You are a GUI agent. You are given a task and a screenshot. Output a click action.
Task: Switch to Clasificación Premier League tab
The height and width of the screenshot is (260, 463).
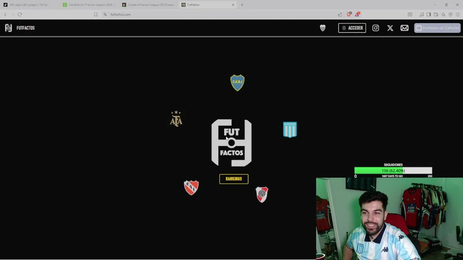coord(89,5)
